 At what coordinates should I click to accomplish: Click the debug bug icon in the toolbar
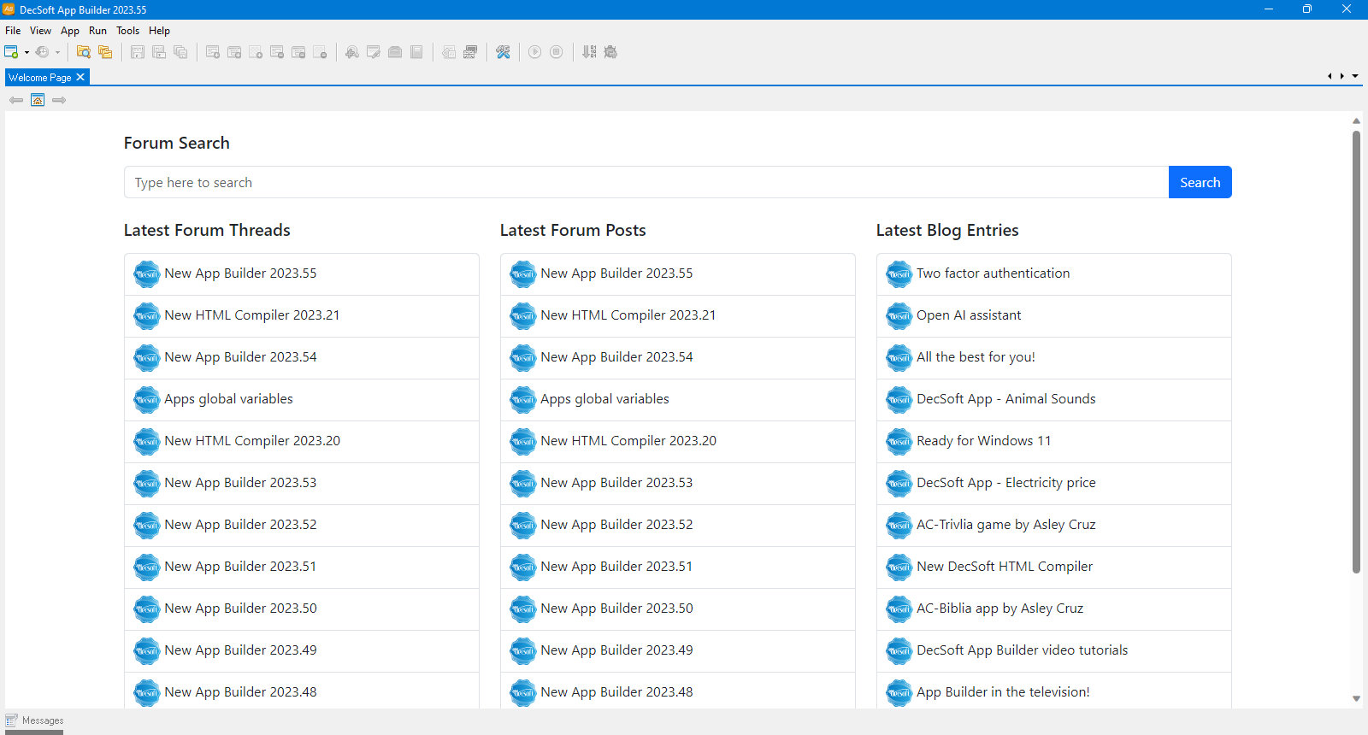pos(610,52)
